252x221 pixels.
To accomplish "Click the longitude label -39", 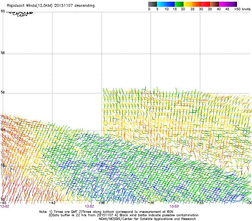I will pyautogui.click(x=101, y=203).
